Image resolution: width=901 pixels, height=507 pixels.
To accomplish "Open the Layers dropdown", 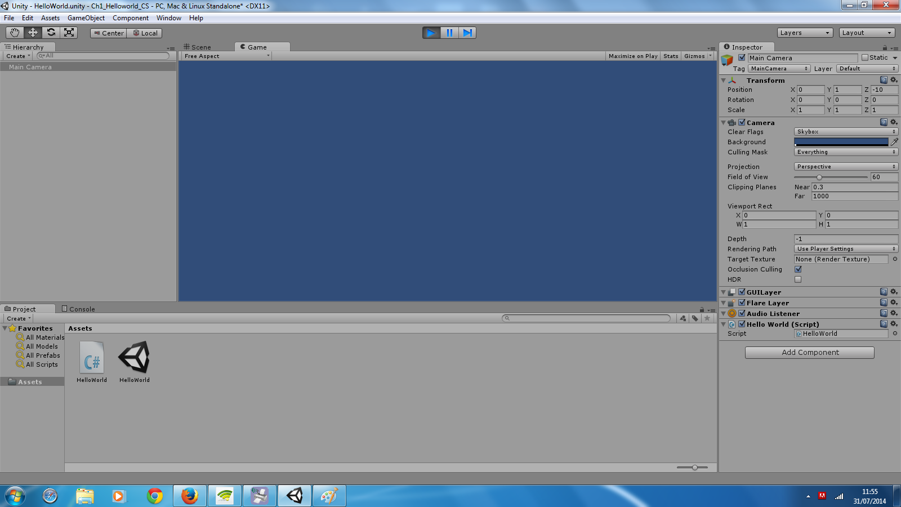I will [x=805, y=33].
